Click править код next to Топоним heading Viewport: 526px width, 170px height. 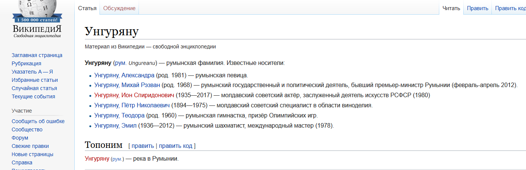(x=175, y=146)
